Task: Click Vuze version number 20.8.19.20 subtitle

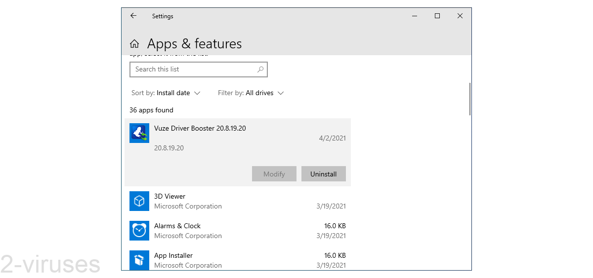Action: click(x=169, y=148)
